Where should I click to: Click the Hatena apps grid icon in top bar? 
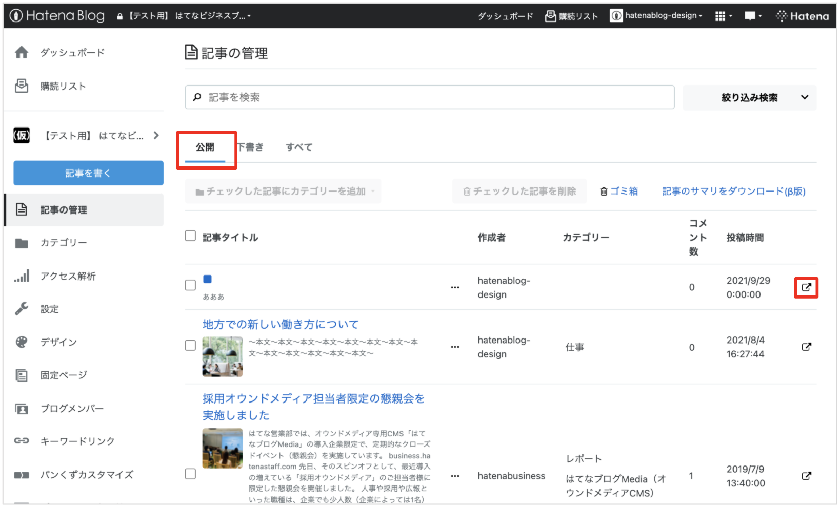(720, 15)
